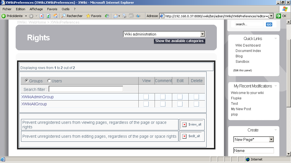Open the Wiki Dashboard quick link
This screenshot has width=291, height=163.
pyautogui.click(x=248, y=45)
